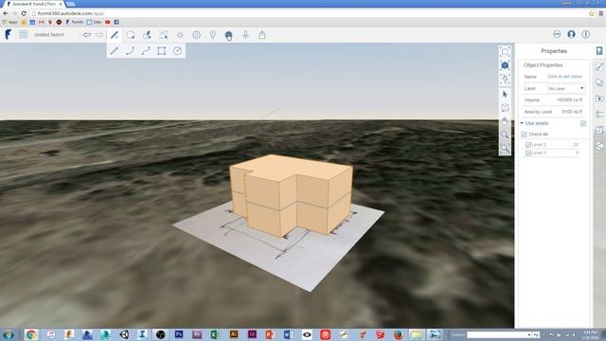
Task: Click the user profile icon
Action: (571, 34)
